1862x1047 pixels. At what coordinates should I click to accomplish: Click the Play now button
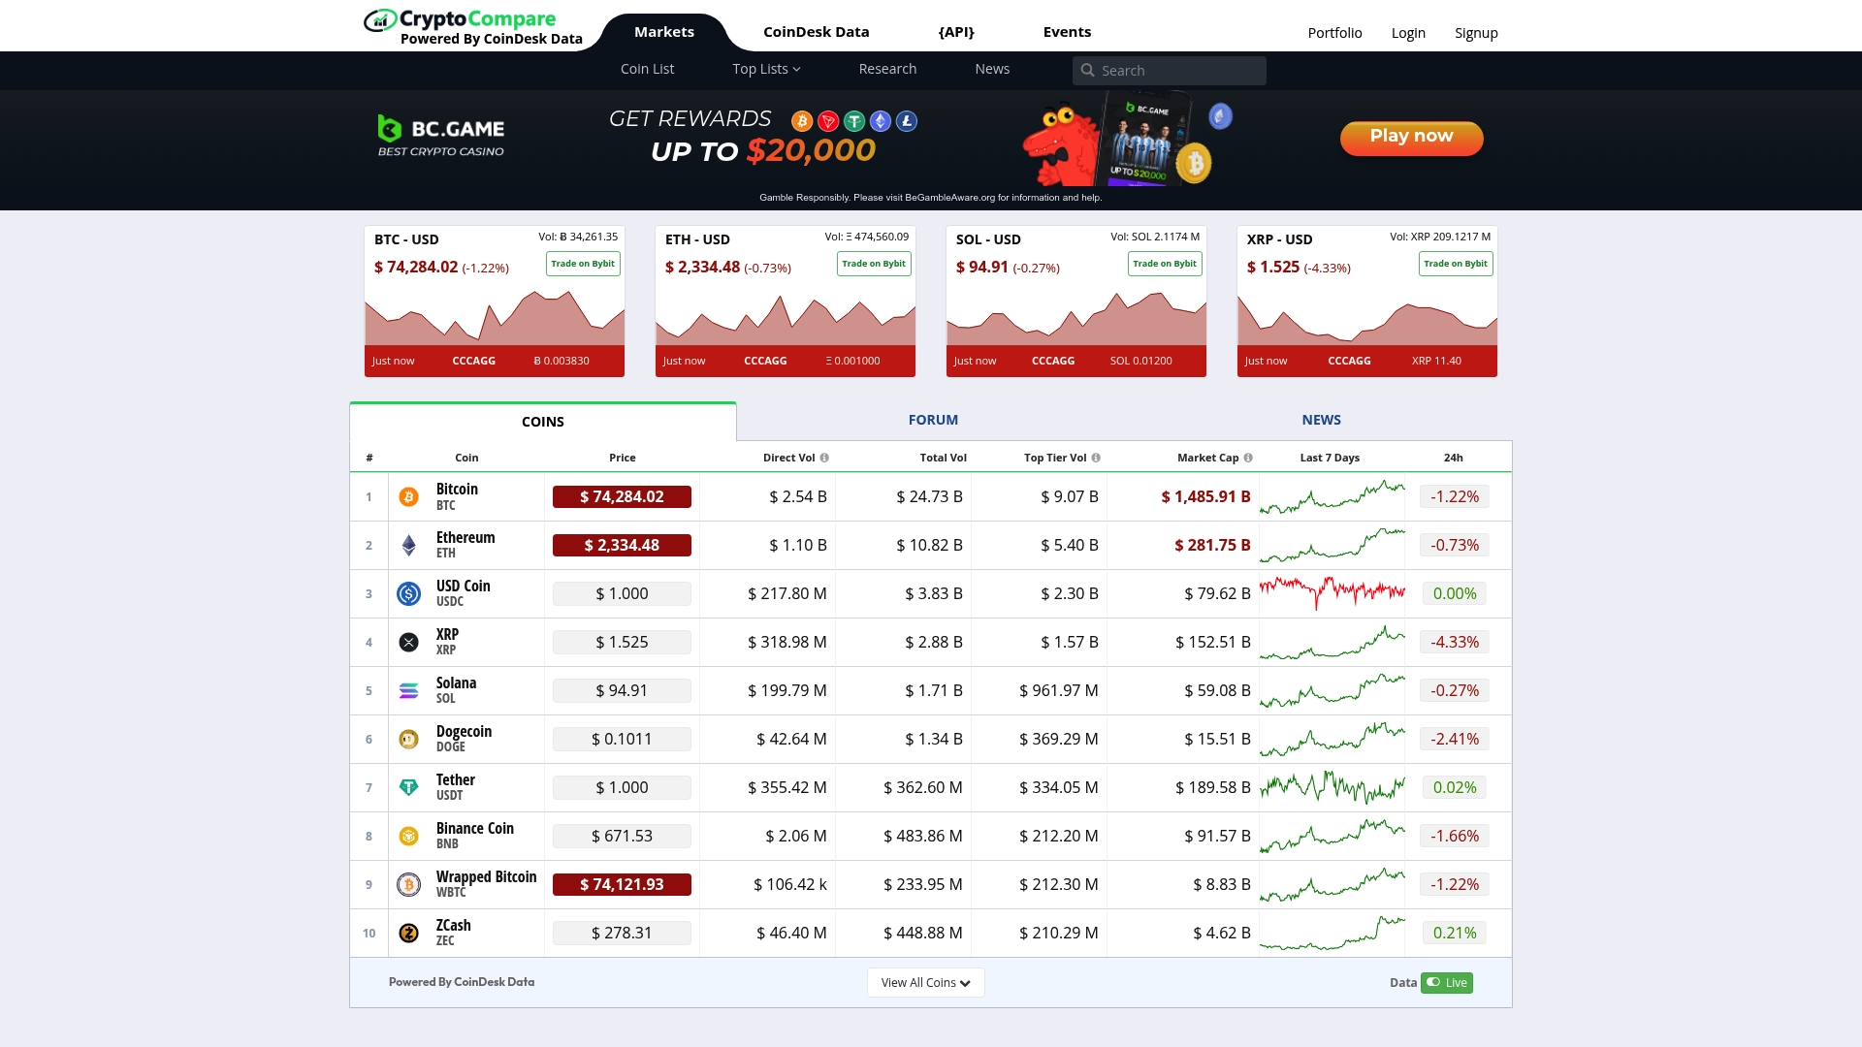click(1411, 138)
